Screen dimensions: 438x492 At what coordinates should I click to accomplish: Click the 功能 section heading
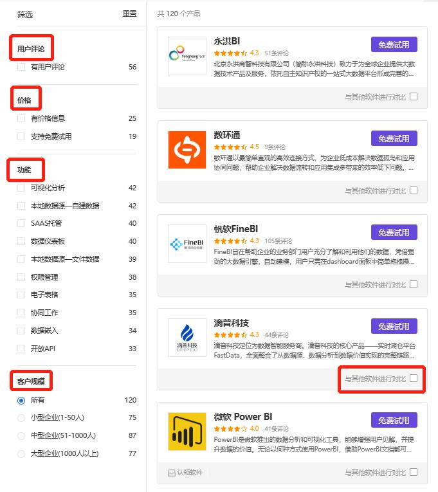tap(24, 170)
